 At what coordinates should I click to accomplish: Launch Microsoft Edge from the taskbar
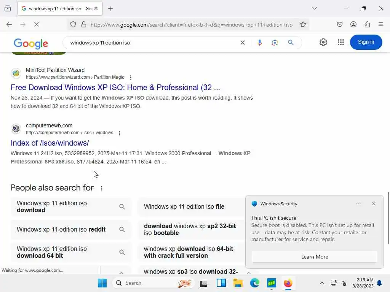pyautogui.click(x=254, y=283)
